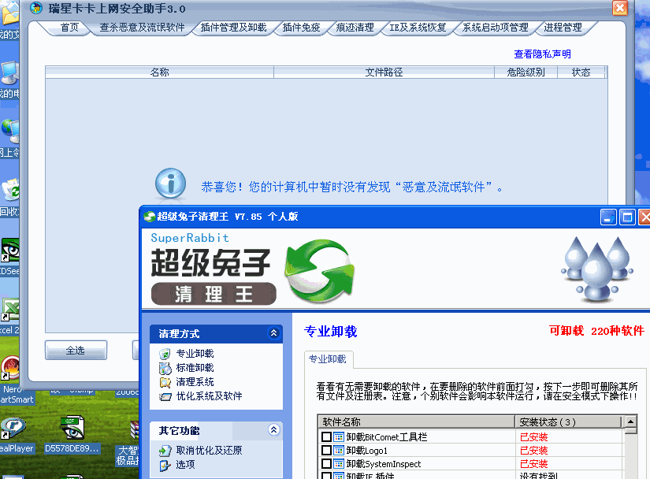The image size is (650, 479).
Task: Click the software list scrollbar up arrow
Action: 630,422
